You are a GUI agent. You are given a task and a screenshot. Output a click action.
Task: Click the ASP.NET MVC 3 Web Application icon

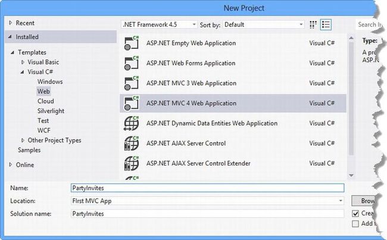[132, 83]
